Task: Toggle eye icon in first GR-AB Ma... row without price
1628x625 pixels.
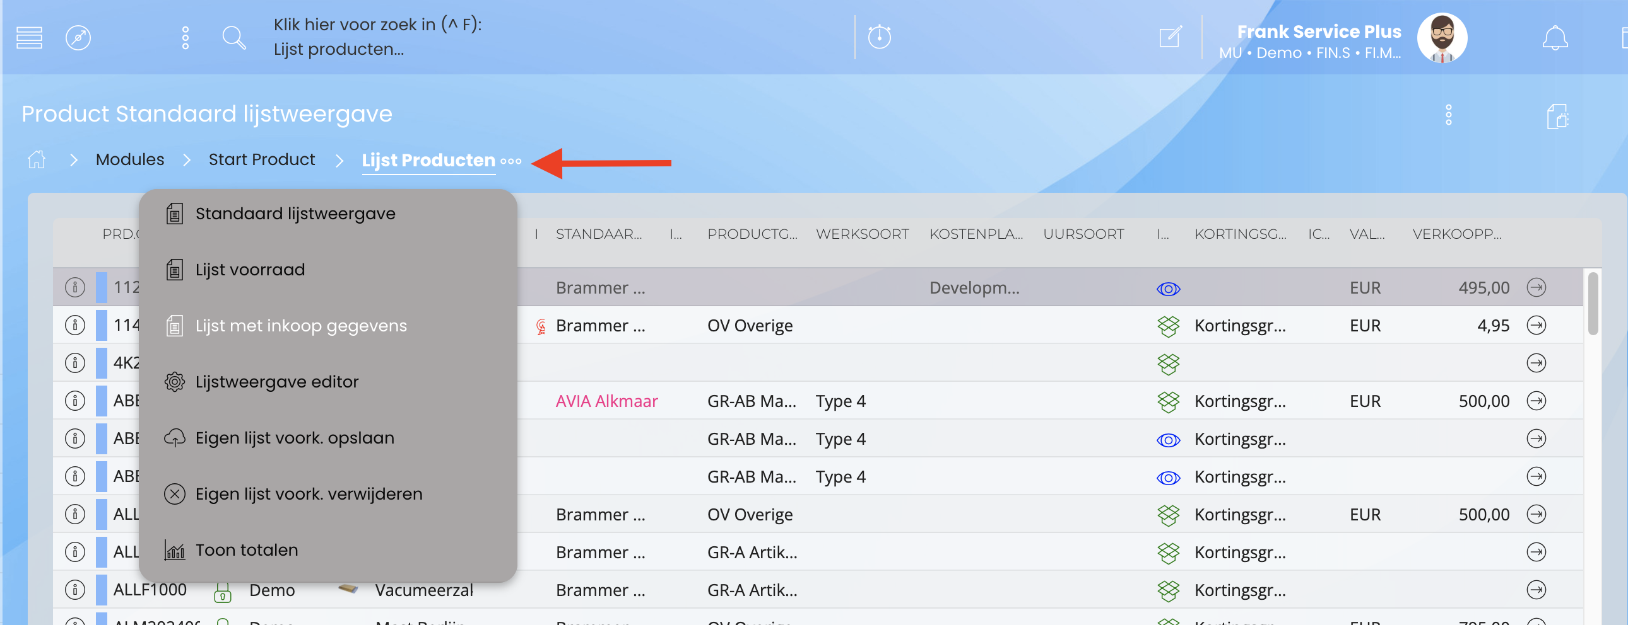Action: [x=1168, y=439]
